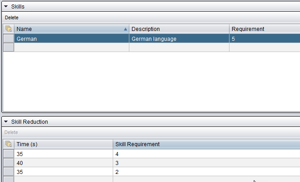Select the German name cell
The height and width of the screenshot is (182, 300).
[x=71, y=39]
